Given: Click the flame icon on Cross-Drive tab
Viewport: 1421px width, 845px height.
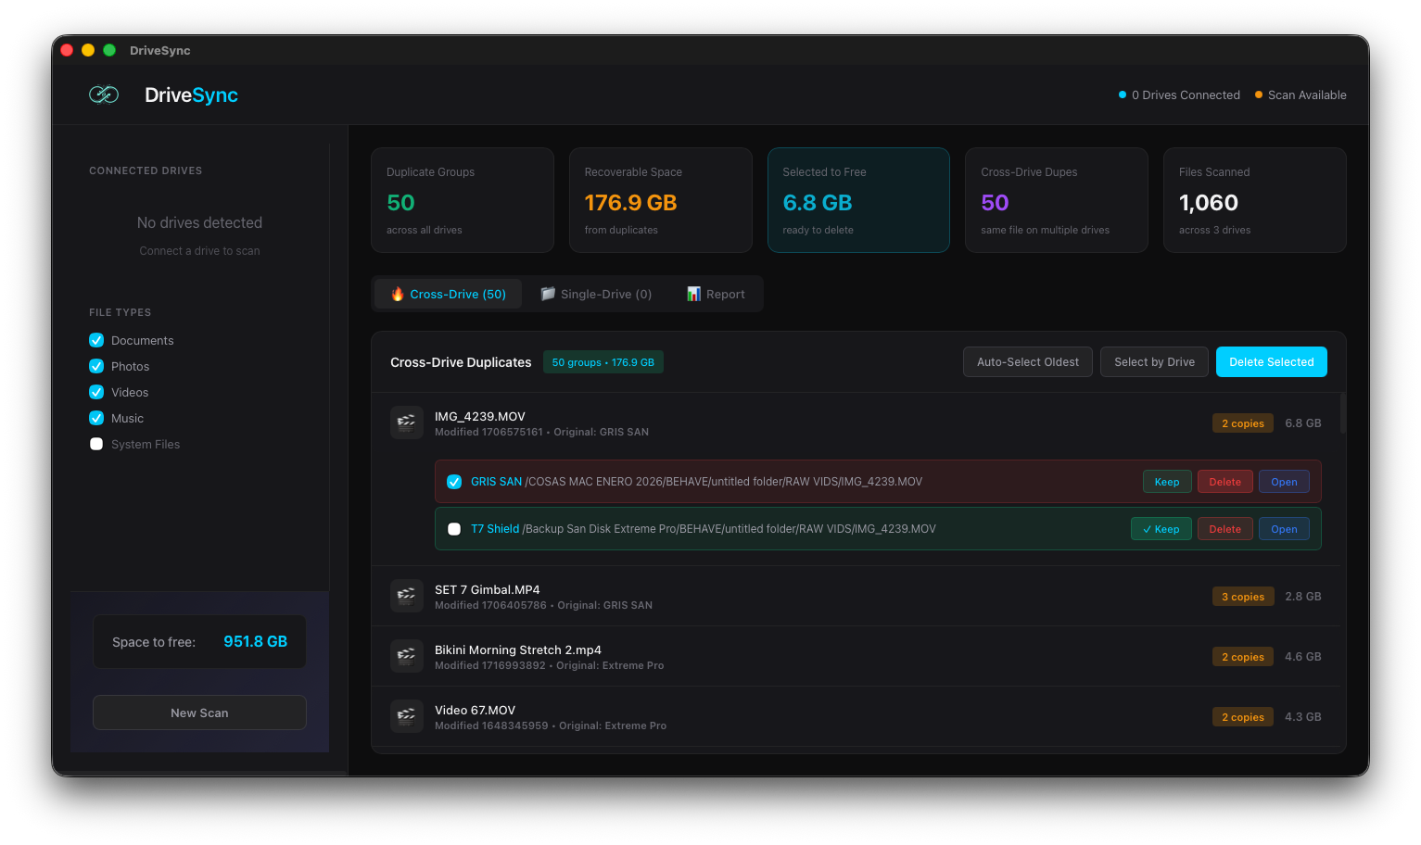Looking at the screenshot, I should 398,294.
